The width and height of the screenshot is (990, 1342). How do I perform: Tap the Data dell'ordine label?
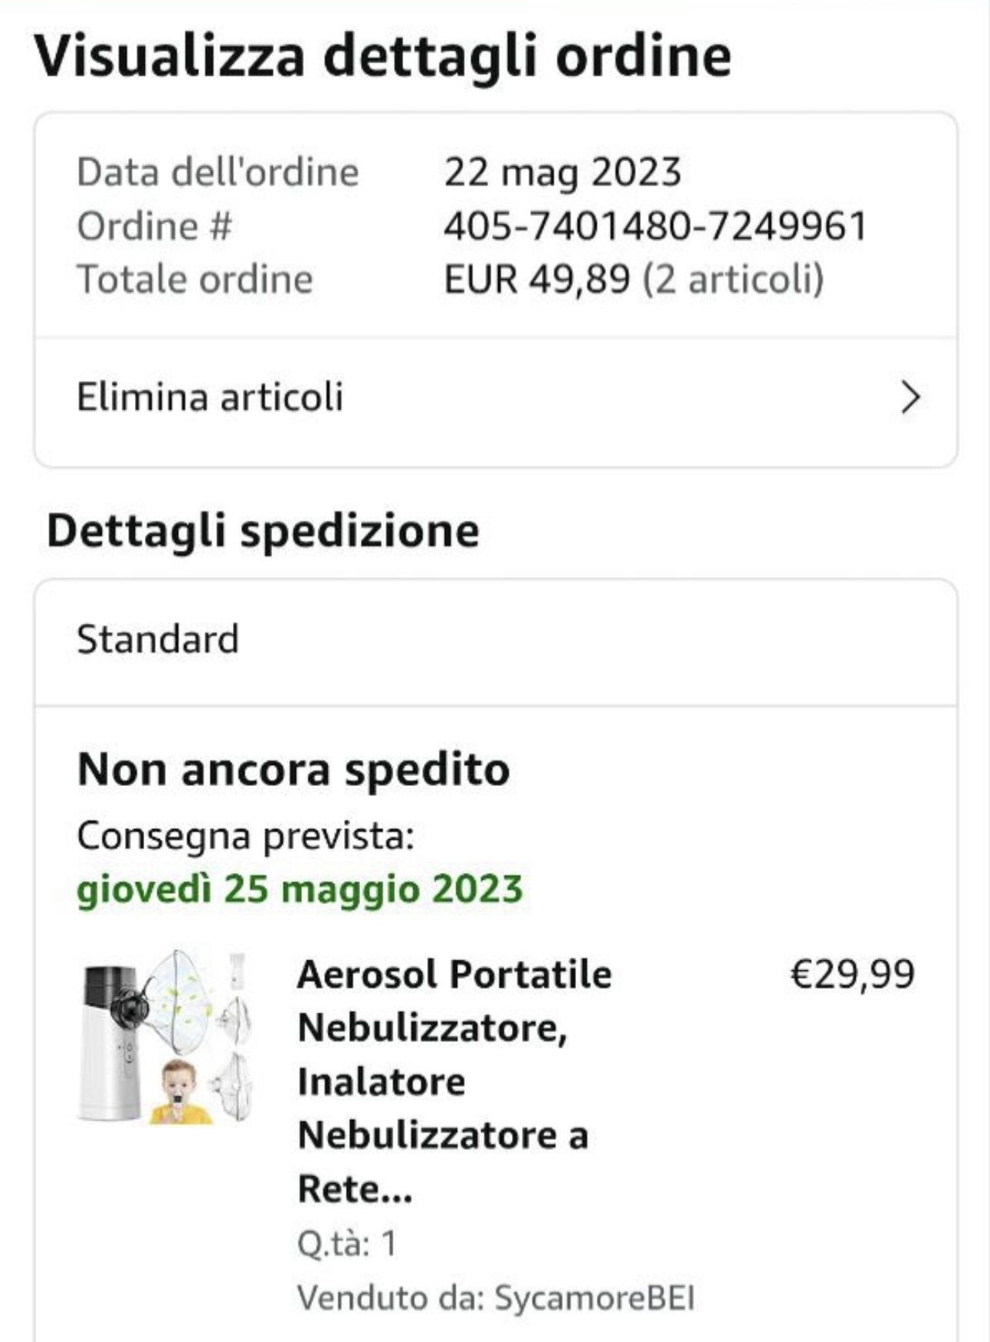tap(217, 172)
